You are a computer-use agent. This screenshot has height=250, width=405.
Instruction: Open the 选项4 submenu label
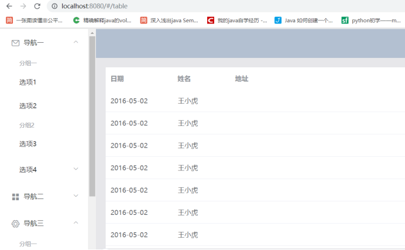coord(28,170)
